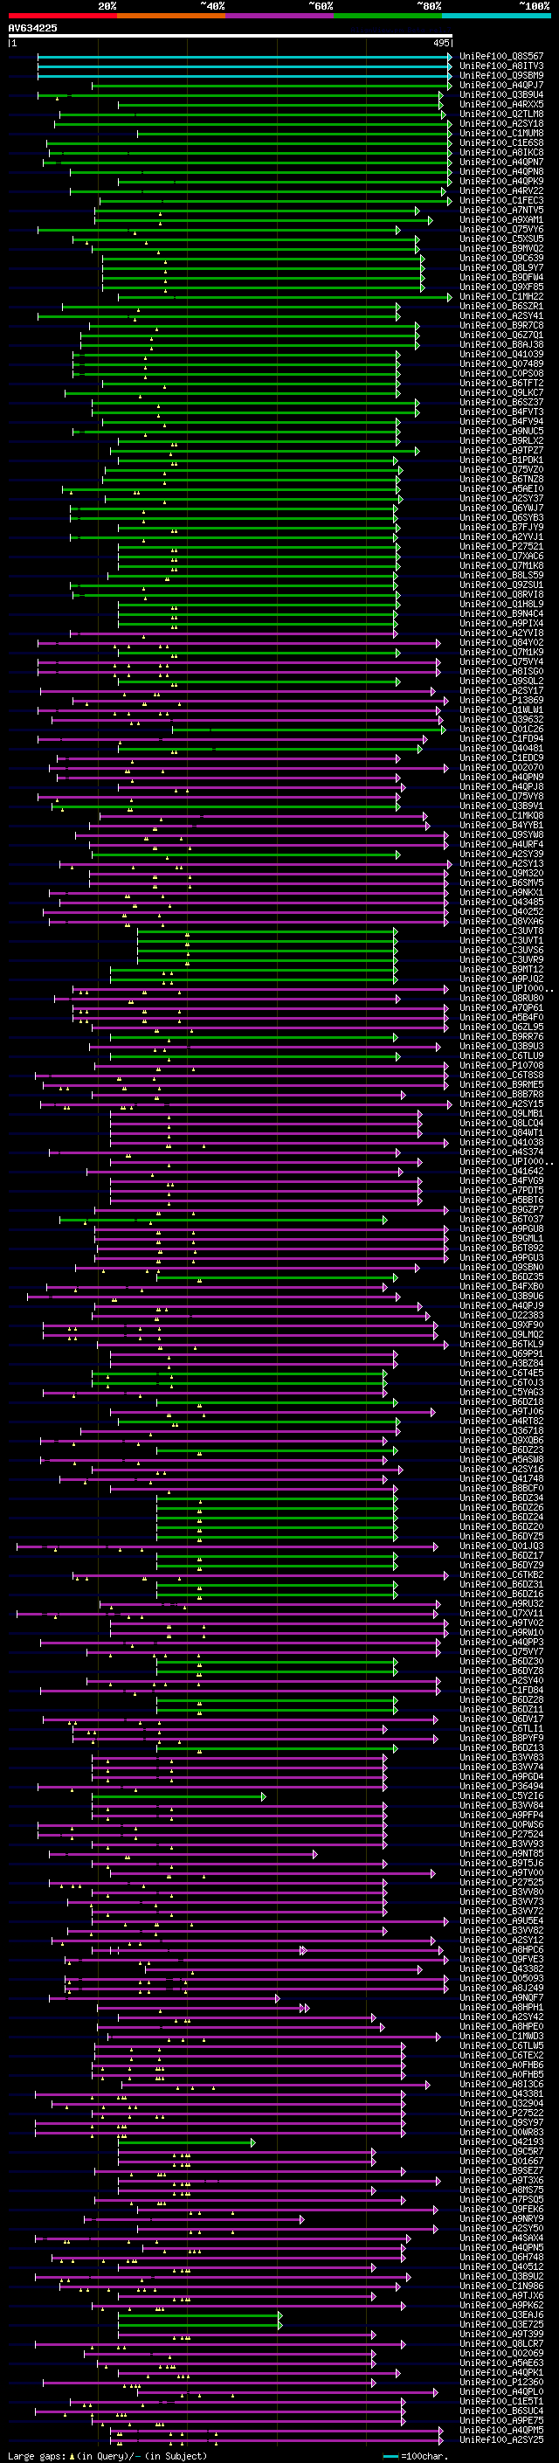The width and height of the screenshot is (559, 2463).
Task: Open the UniRef100_B9MV02 hit label
Action: point(501,249)
